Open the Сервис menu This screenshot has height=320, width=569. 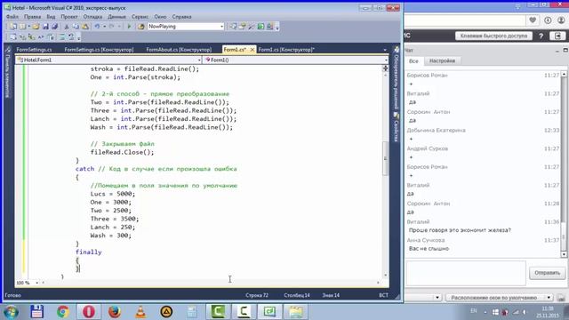tap(140, 17)
